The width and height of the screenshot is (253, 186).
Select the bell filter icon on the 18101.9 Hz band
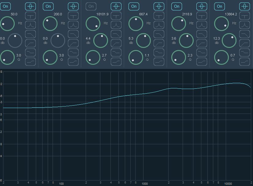click(x=116, y=6)
